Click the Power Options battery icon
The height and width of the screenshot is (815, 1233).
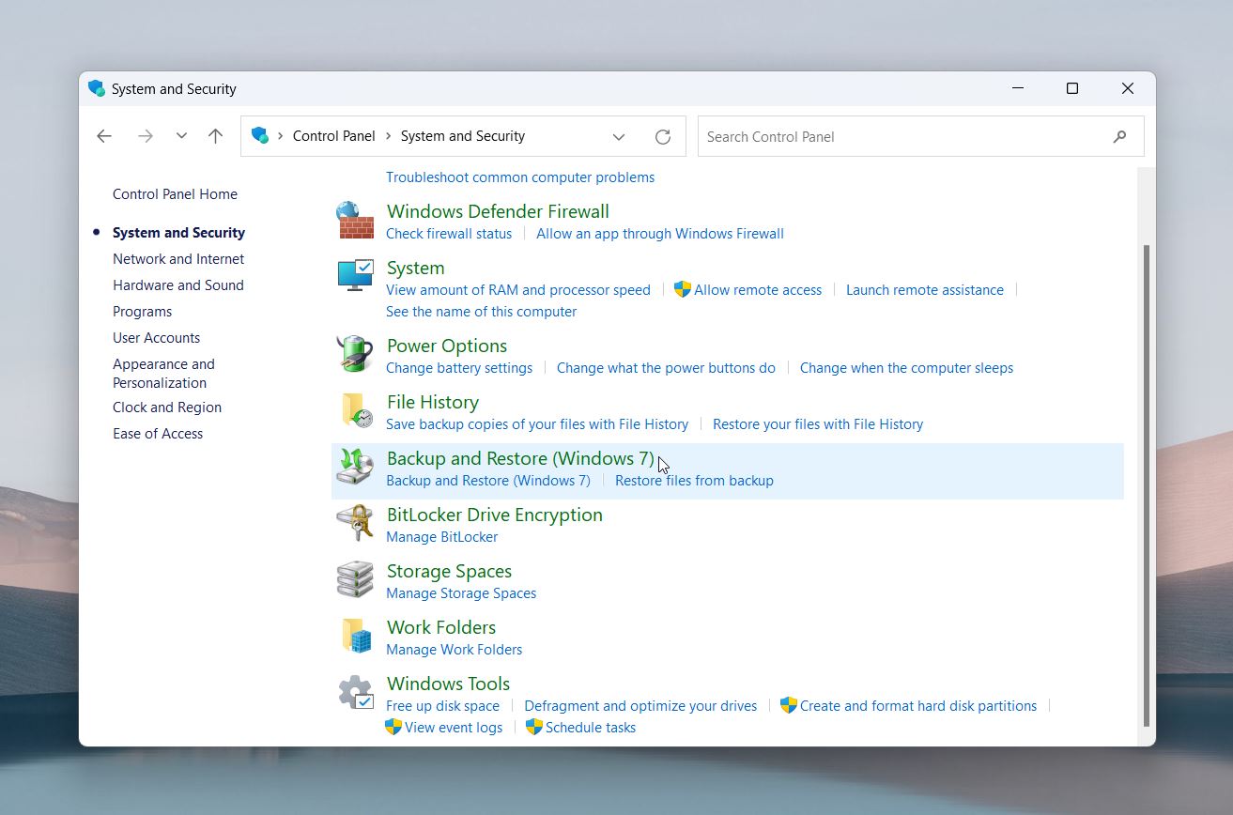[x=355, y=355]
